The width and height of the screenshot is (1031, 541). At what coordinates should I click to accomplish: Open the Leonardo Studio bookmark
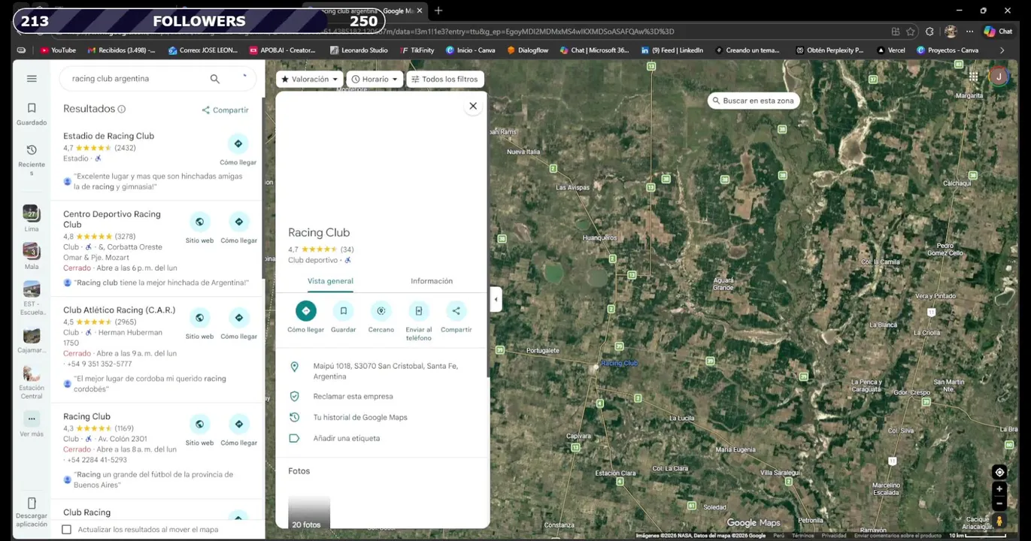click(x=359, y=50)
